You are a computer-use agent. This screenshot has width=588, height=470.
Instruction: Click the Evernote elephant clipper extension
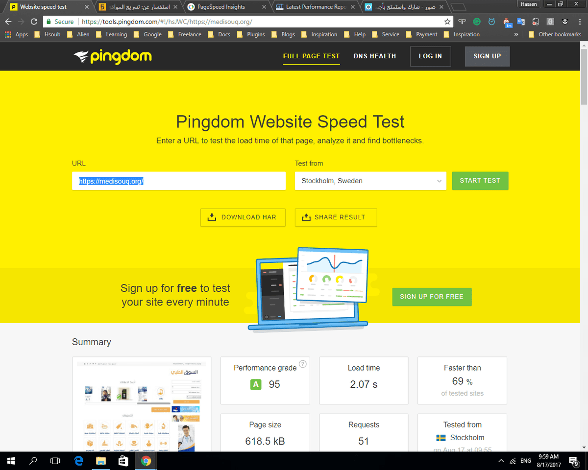tap(536, 22)
